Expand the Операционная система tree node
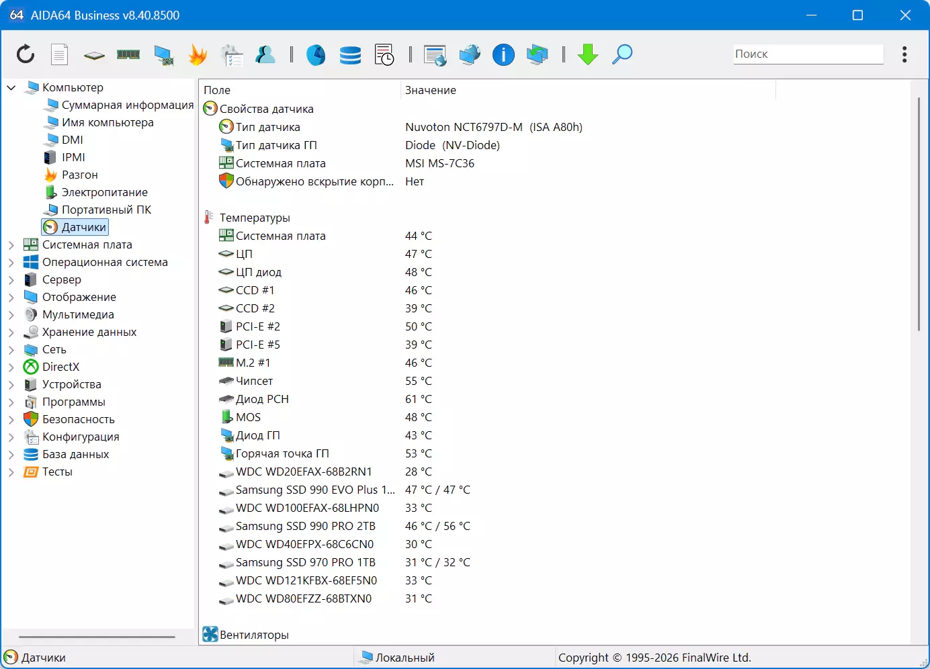The image size is (930, 669). coord(11,262)
